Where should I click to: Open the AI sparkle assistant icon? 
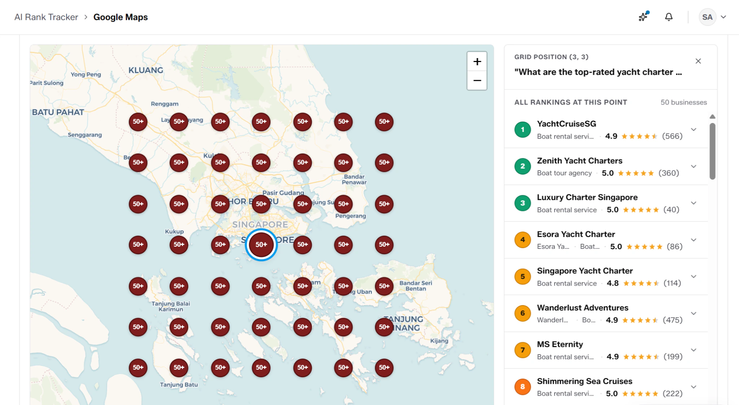click(643, 17)
